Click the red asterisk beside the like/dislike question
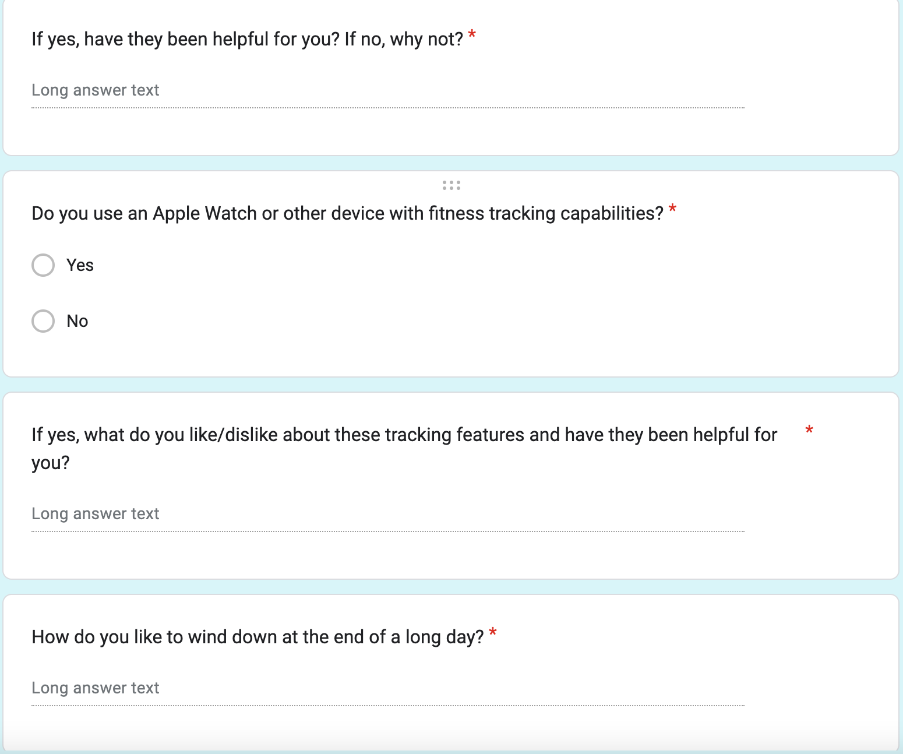Screen dimensions: 903x754 pos(809,431)
